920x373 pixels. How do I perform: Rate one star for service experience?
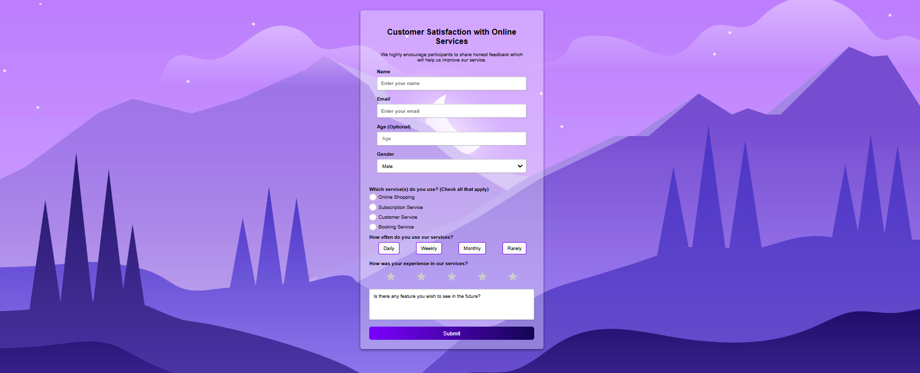coord(390,276)
